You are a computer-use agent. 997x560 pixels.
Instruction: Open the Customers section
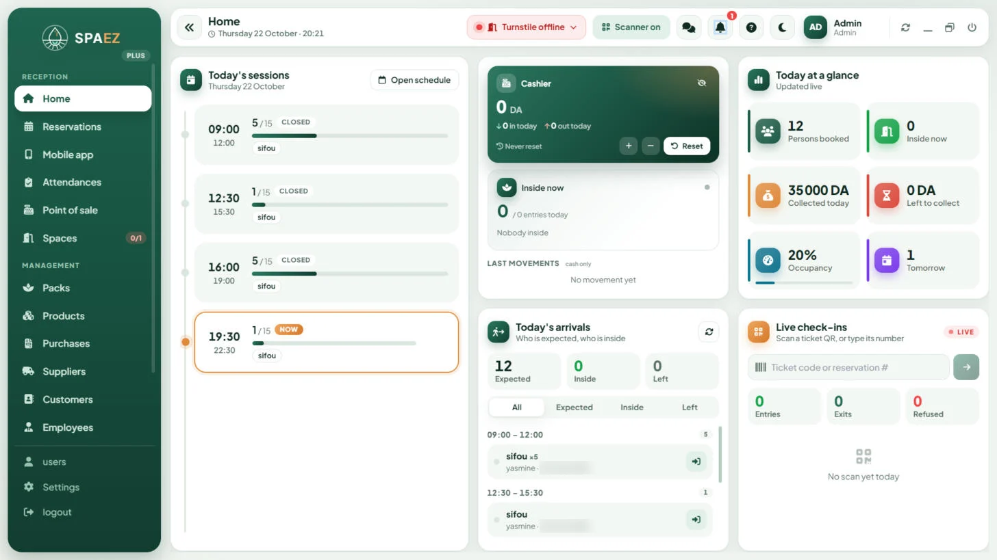(x=83, y=399)
